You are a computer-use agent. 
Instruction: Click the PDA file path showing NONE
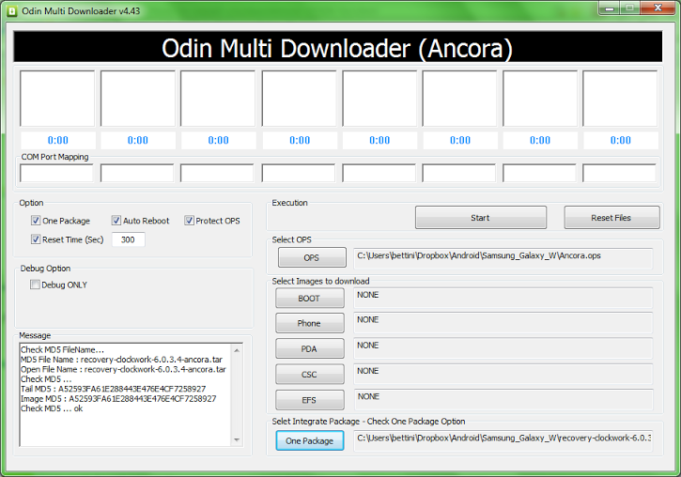(x=503, y=348)
